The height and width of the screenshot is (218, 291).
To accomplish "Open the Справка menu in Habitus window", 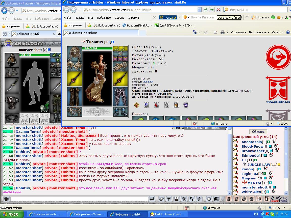I will [133, 18].
